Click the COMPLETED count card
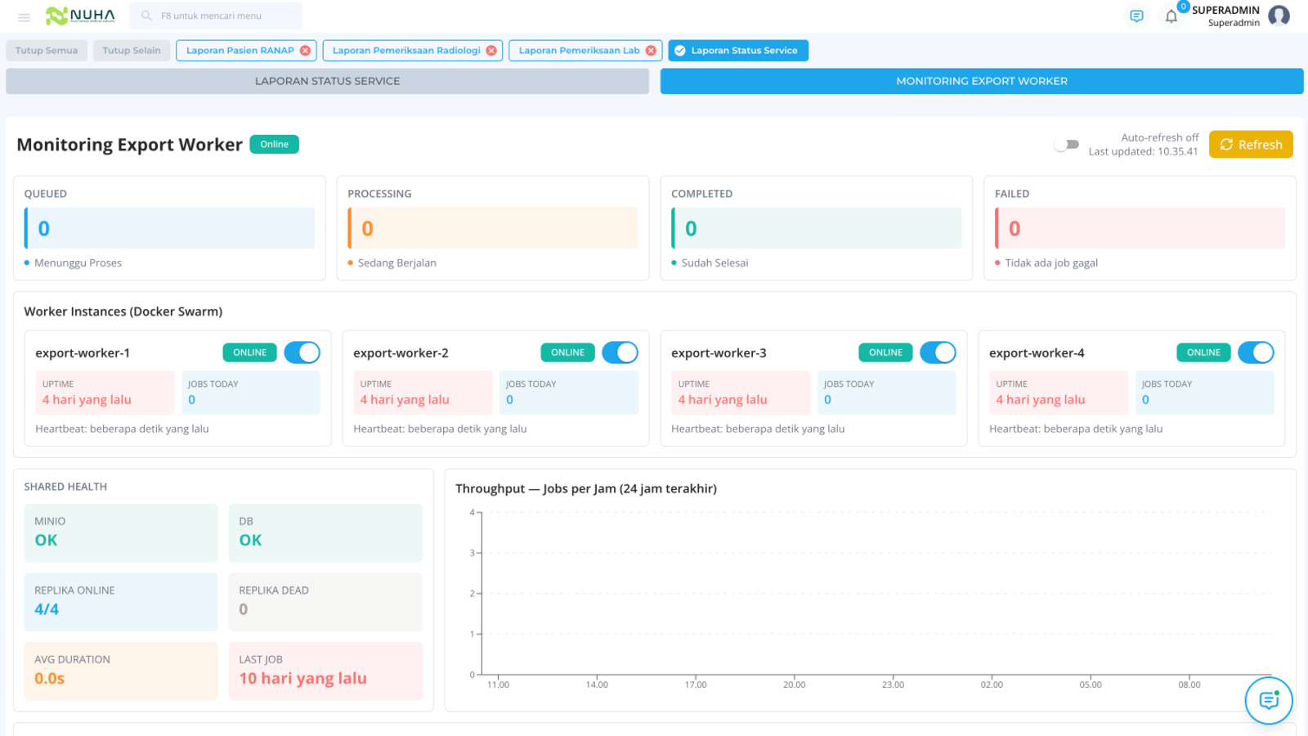1308x736 pixels. 817,228
